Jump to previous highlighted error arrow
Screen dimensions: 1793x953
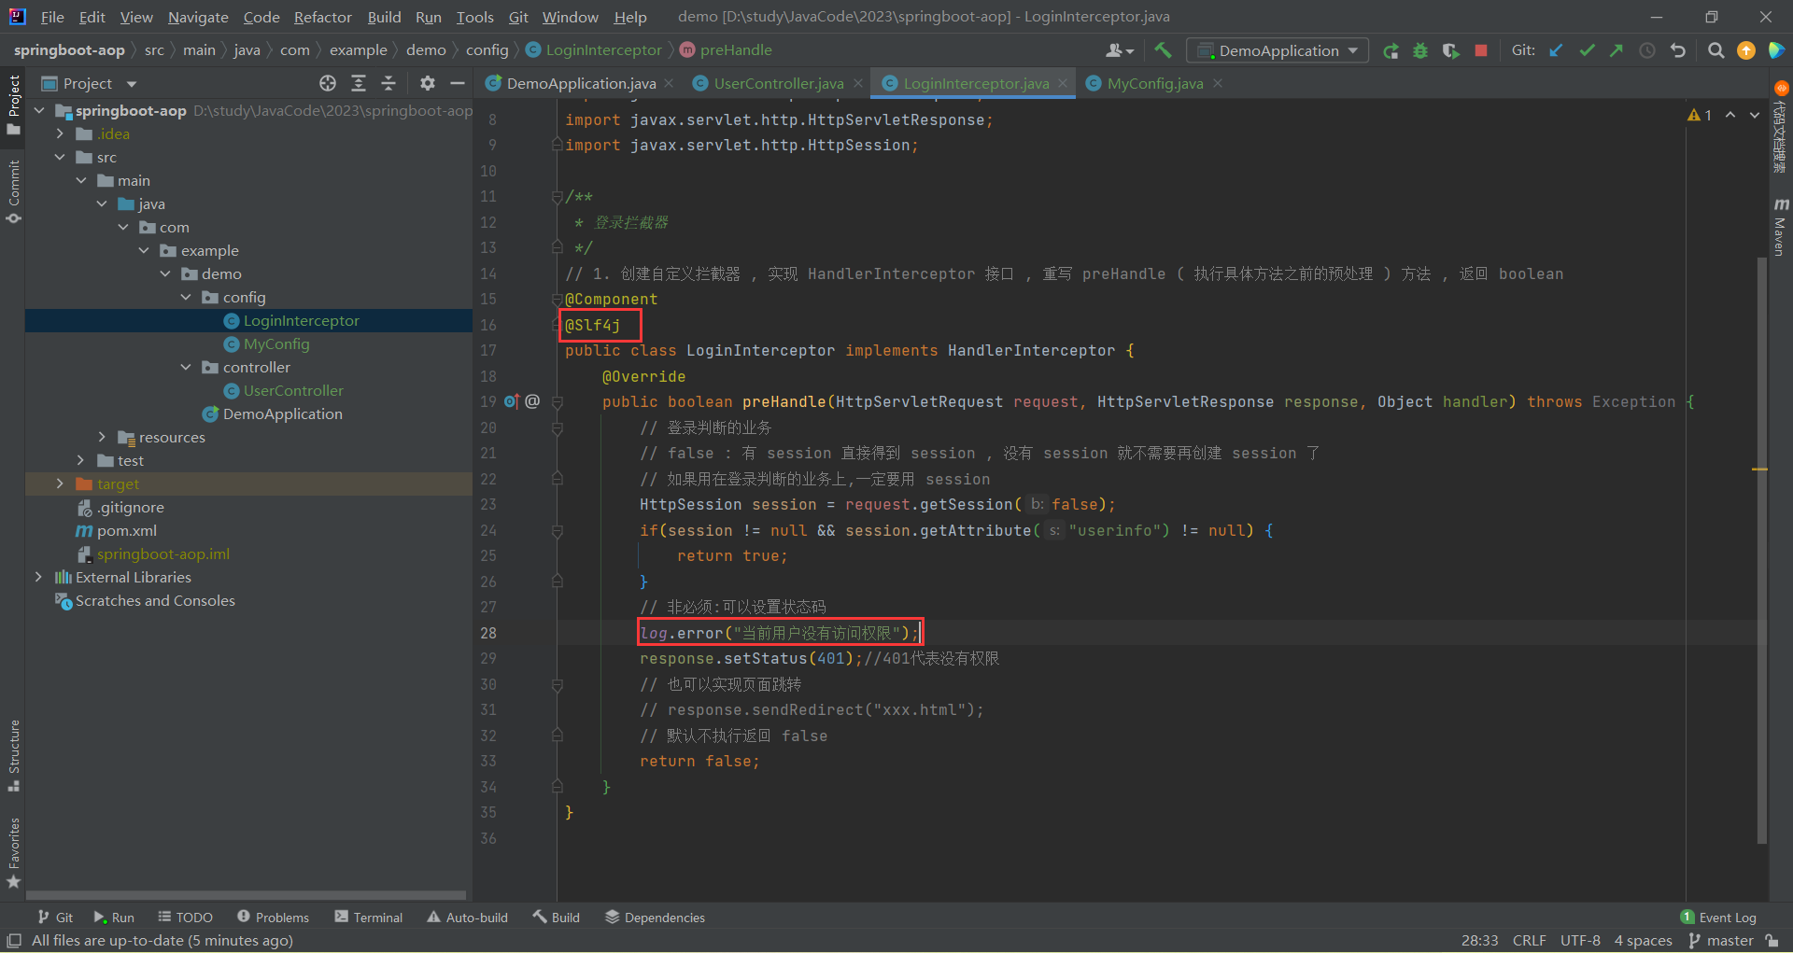(x=1730, y=115)
